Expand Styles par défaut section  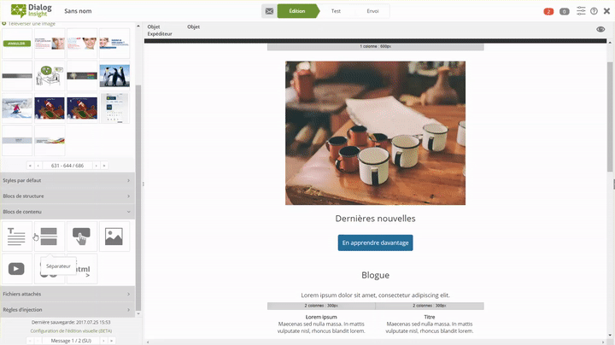click(x=67, y=180)
